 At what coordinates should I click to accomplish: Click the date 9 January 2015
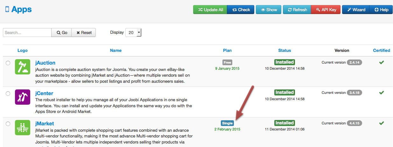227,68
